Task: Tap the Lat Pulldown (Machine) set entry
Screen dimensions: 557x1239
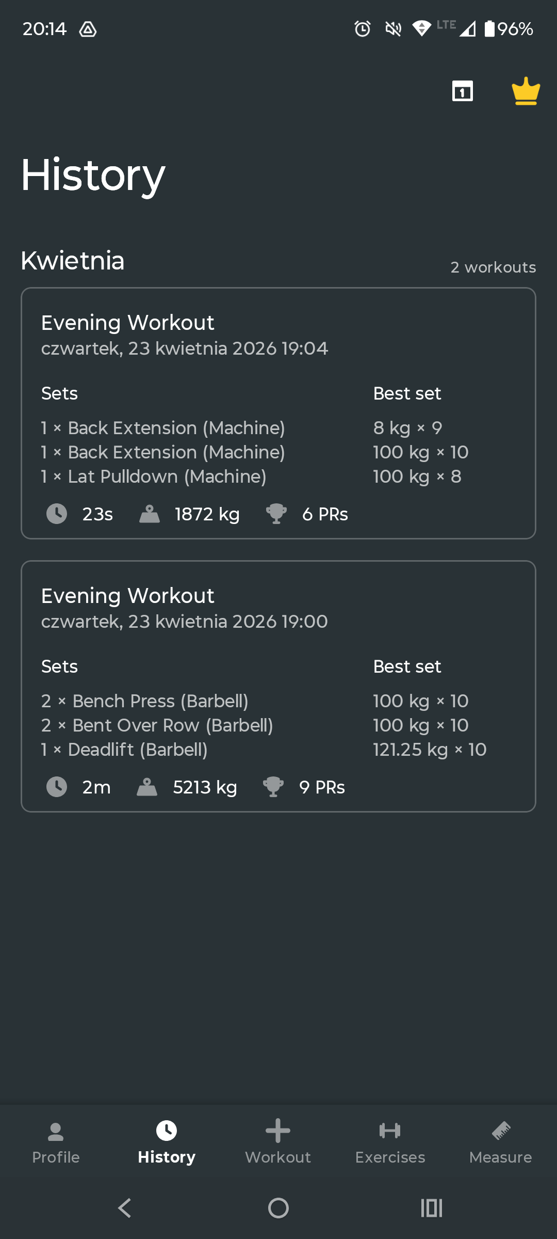Action: [x=154, y=476]
